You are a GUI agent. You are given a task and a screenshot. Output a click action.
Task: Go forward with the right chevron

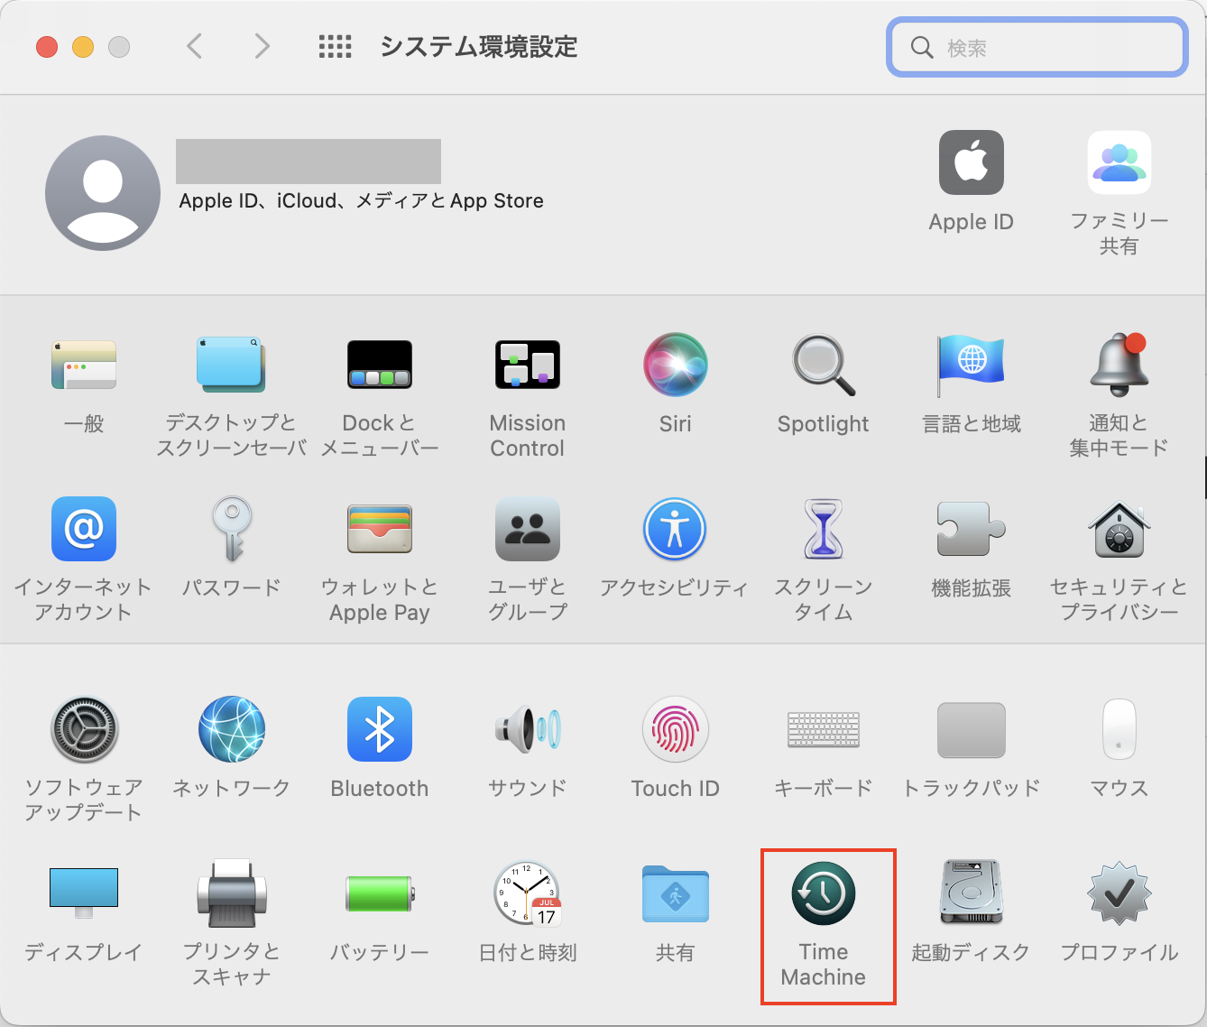tap(262, 46)
